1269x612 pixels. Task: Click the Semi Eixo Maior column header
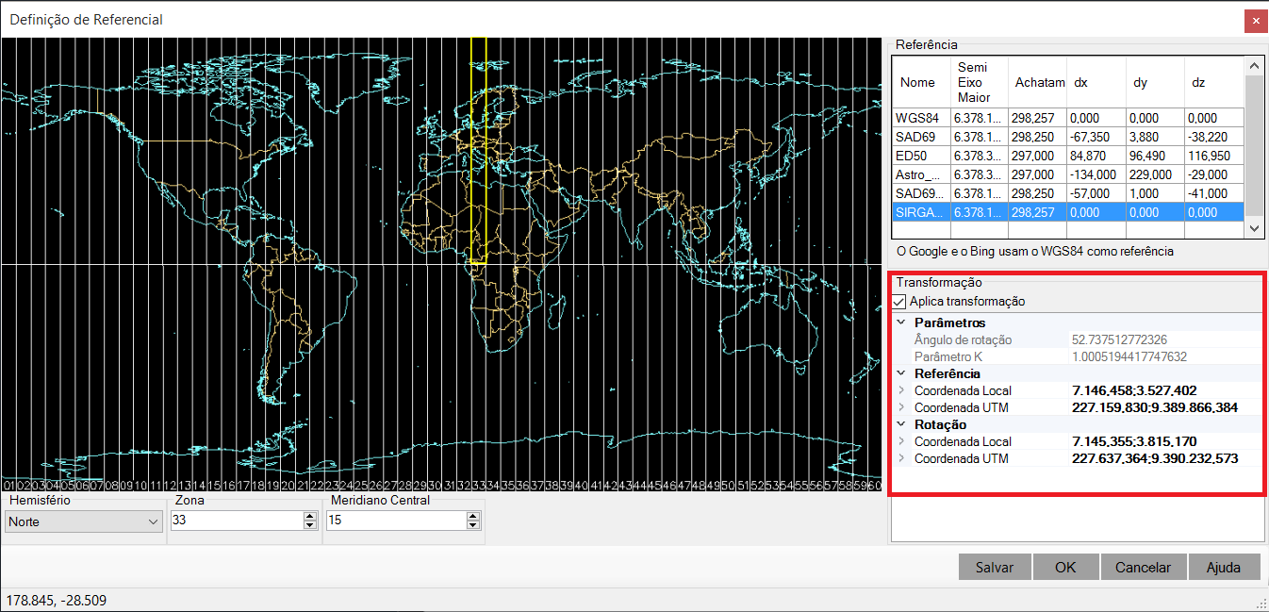point(980,83)
